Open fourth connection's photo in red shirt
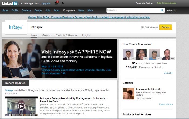 [167, 54]
